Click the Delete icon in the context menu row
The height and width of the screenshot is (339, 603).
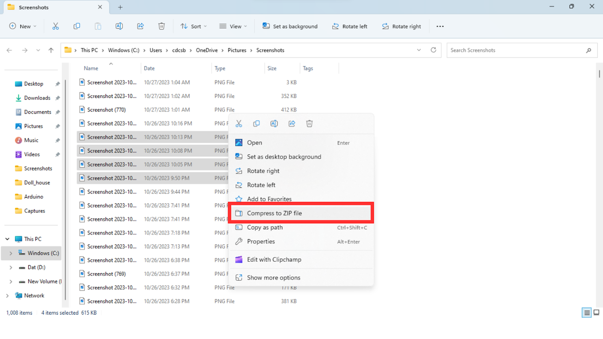point(309,123)
